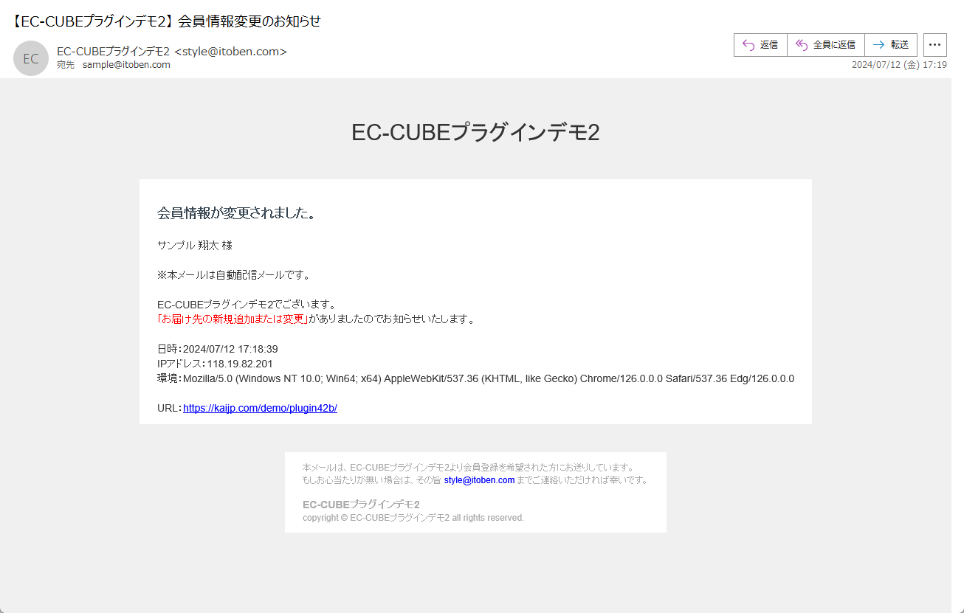This screenshot has width=964, height=613.
Task: Click the EC sender avatar circle
Action: coord(31,58)
